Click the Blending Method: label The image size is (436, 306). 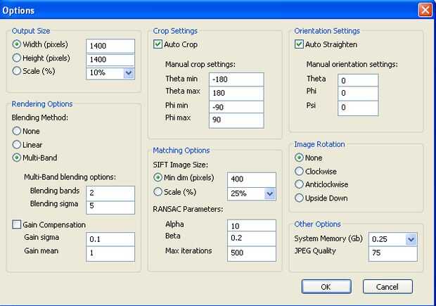[x=40, y=118]
